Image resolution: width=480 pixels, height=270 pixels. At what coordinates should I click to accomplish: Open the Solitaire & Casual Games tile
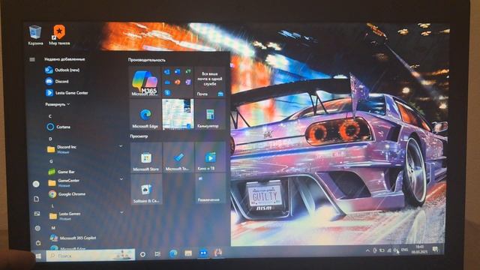[146, 190]
